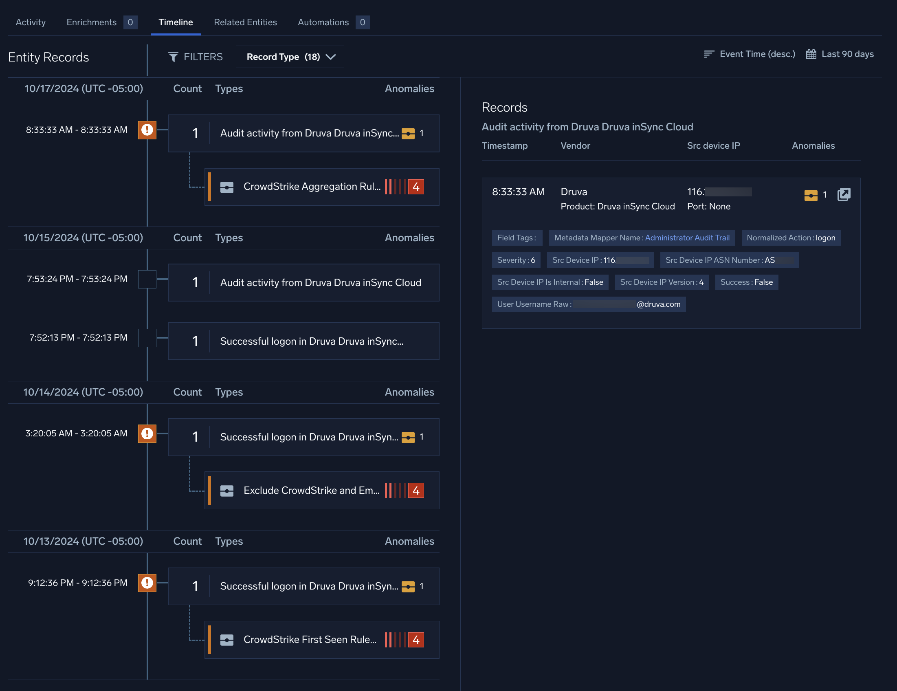Click the case icon on the 10/14 Successful logon row
897x691 pixels.
click(x=407, y=437)
